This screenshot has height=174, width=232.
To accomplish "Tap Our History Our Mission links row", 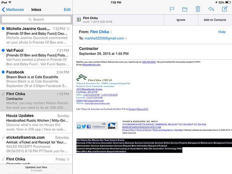I will [x=100, y=140].
